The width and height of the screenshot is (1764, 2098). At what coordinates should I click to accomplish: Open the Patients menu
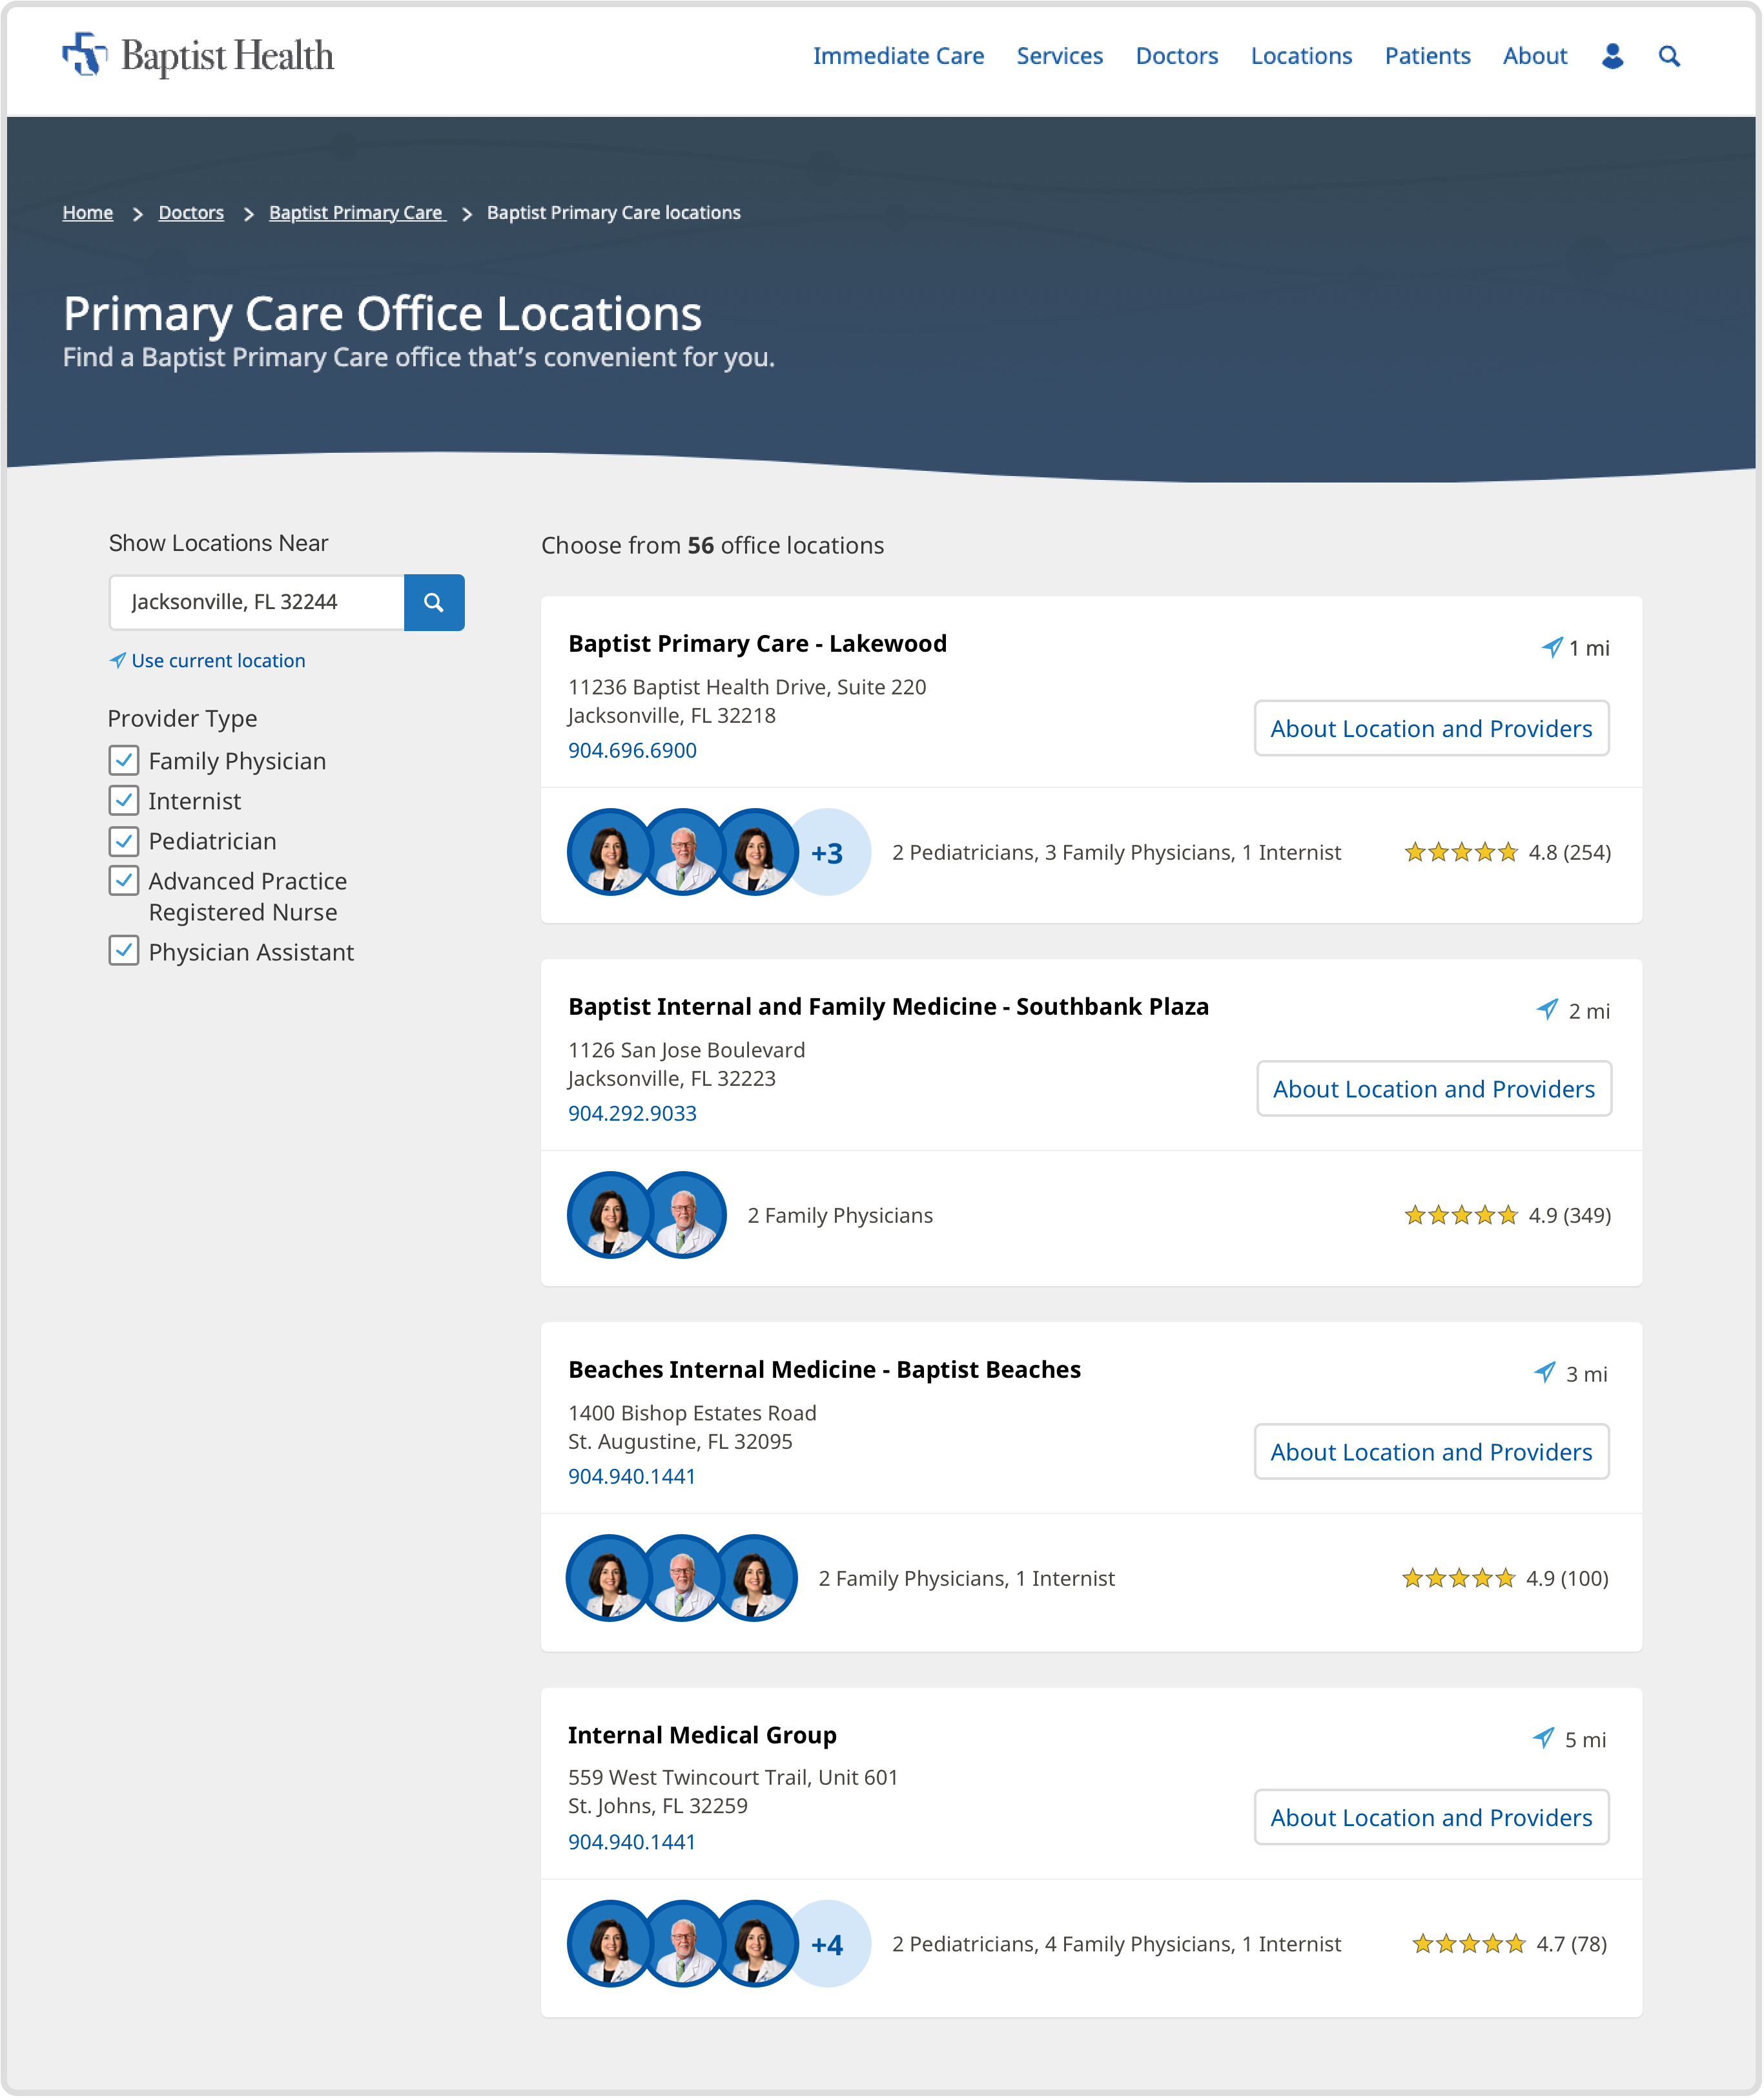(x=1428, y=56)
